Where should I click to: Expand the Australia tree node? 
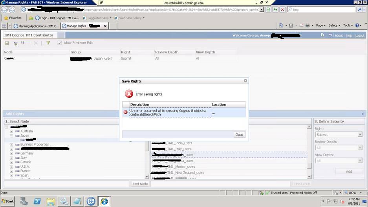11,131
